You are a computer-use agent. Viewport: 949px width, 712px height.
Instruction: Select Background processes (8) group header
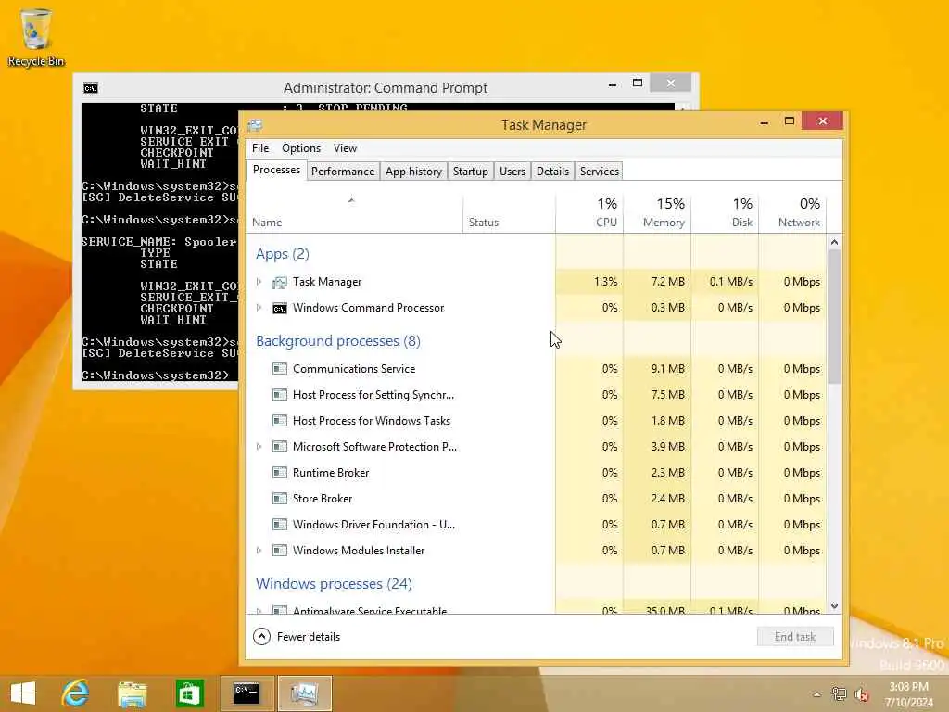[338, 341]
